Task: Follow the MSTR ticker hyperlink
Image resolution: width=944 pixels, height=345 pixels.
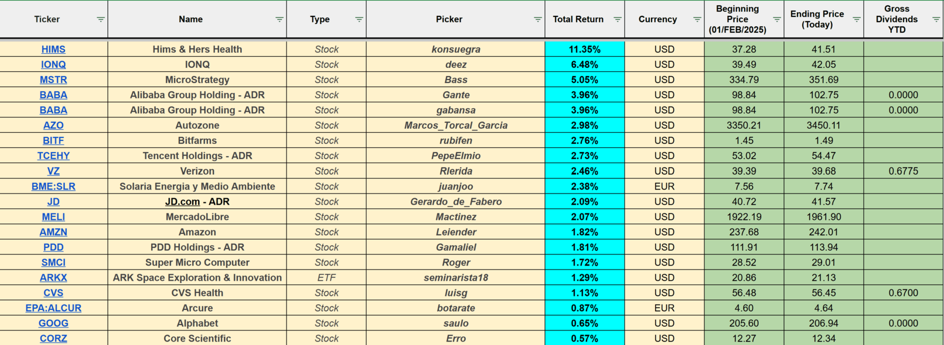Action: 53,80
